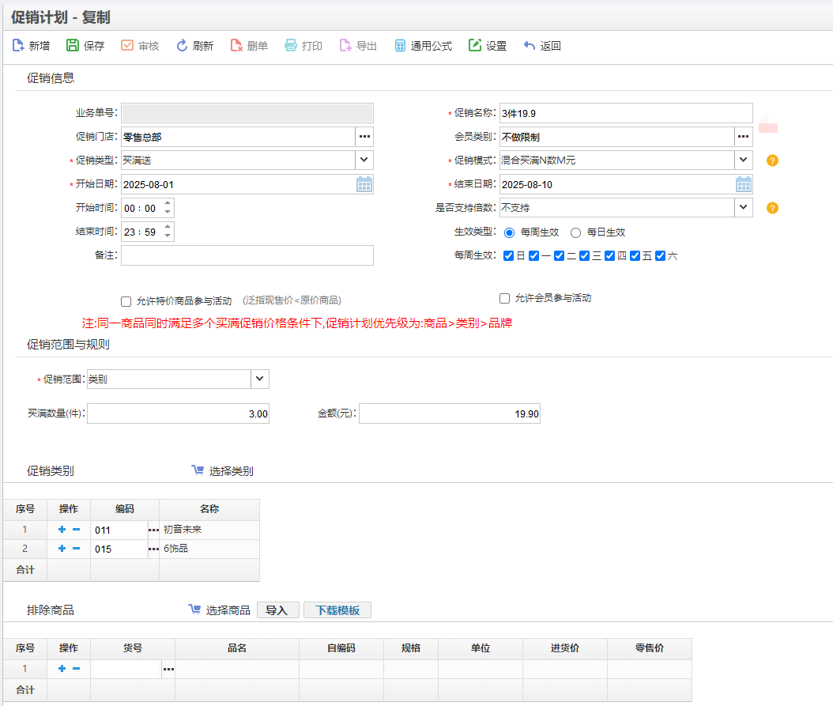Viewport: 833px width, 706px height.
Task: Uncheck Monday 一 checkbox
Action: (534, 255)
